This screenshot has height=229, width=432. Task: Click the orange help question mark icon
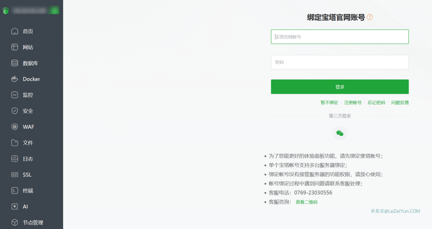(370, 17)
